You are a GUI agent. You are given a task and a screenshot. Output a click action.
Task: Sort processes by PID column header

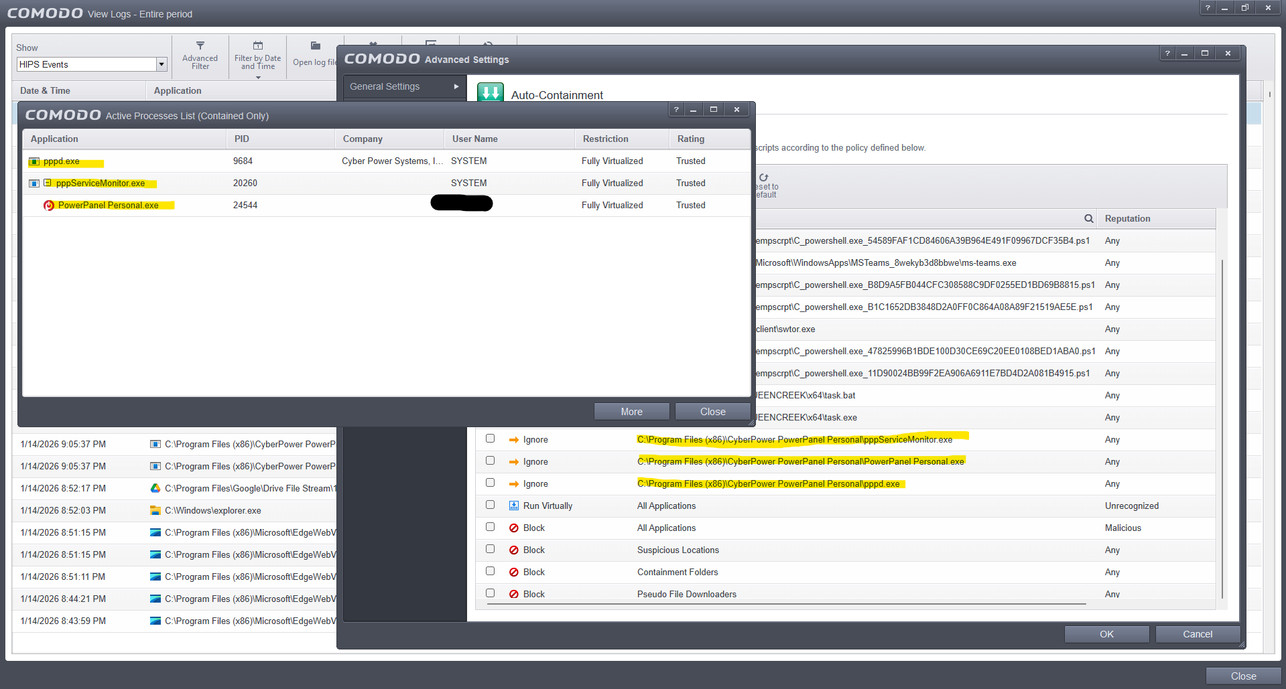(x=242, y=139)
